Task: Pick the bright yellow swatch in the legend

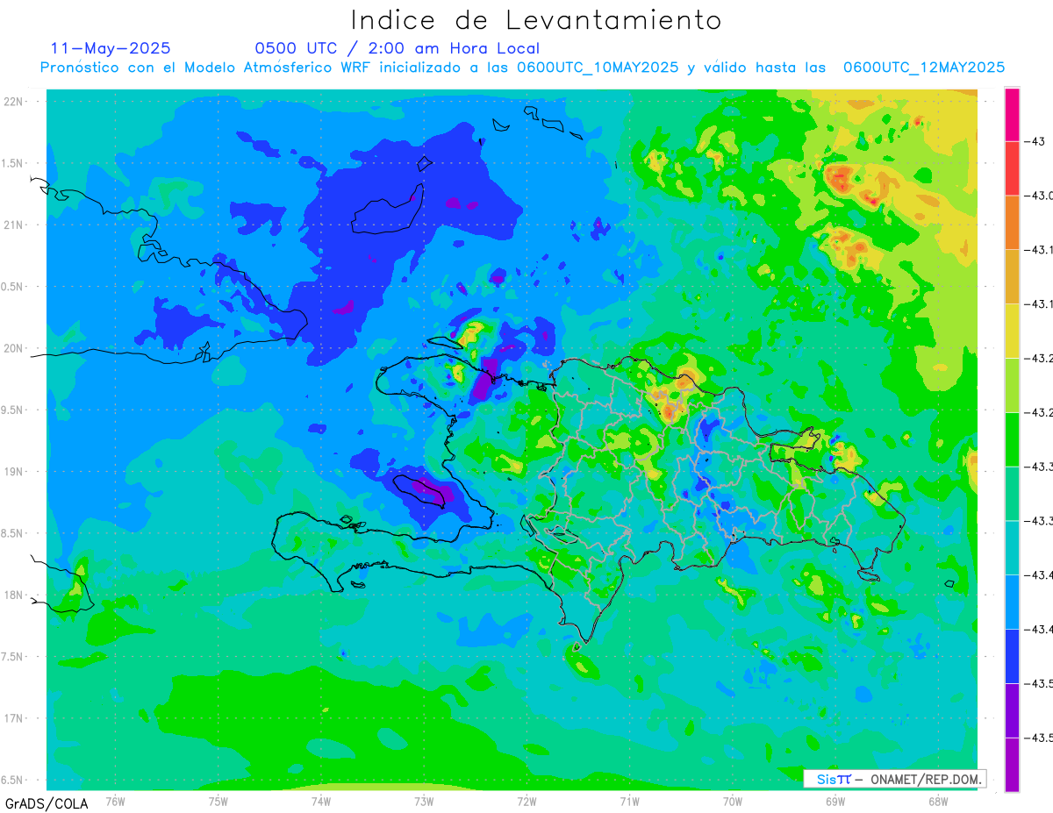Action: [1012, 331]
